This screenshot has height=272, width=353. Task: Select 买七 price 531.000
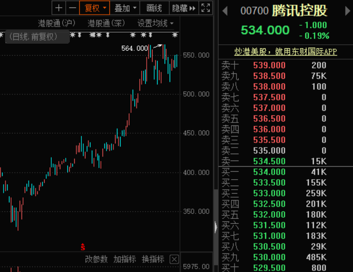[269, 236]
